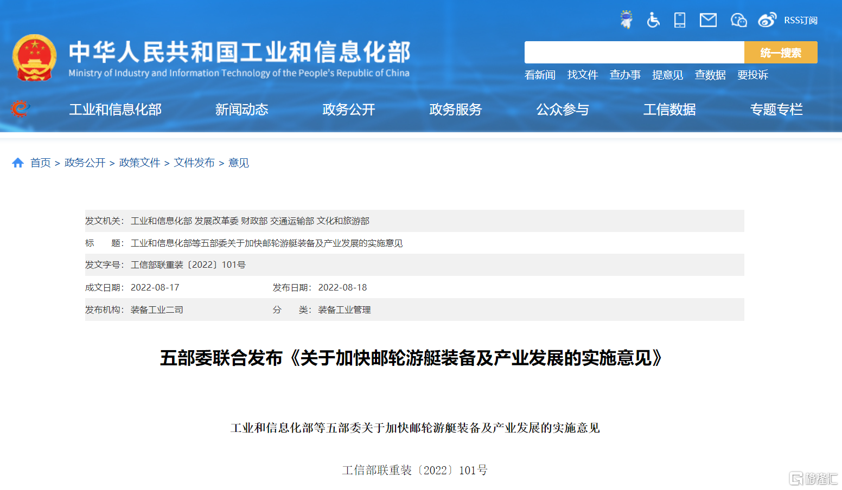Click the WeChat icon
The height and width of the screenshot is (490, 842).
point(738,20)
